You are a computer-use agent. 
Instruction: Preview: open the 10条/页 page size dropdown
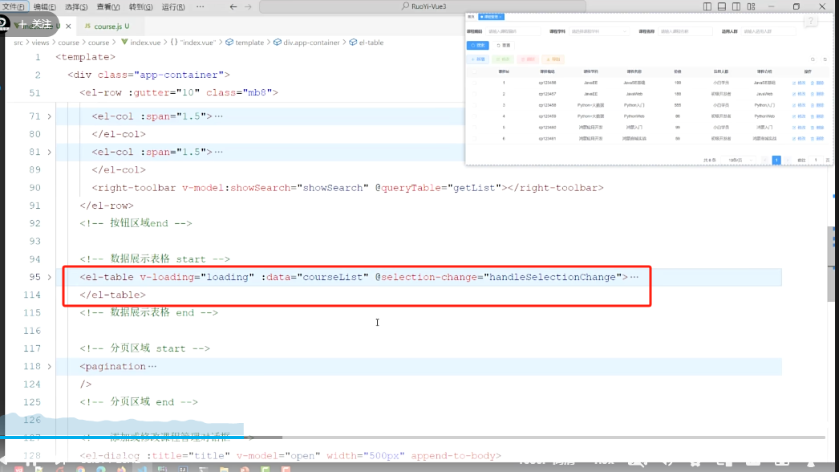pyautogui.click(x=739, y=161)
